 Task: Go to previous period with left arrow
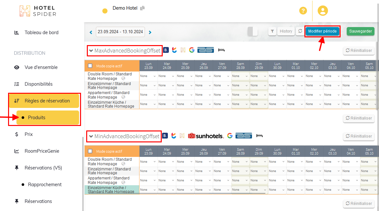click(91, 32)
